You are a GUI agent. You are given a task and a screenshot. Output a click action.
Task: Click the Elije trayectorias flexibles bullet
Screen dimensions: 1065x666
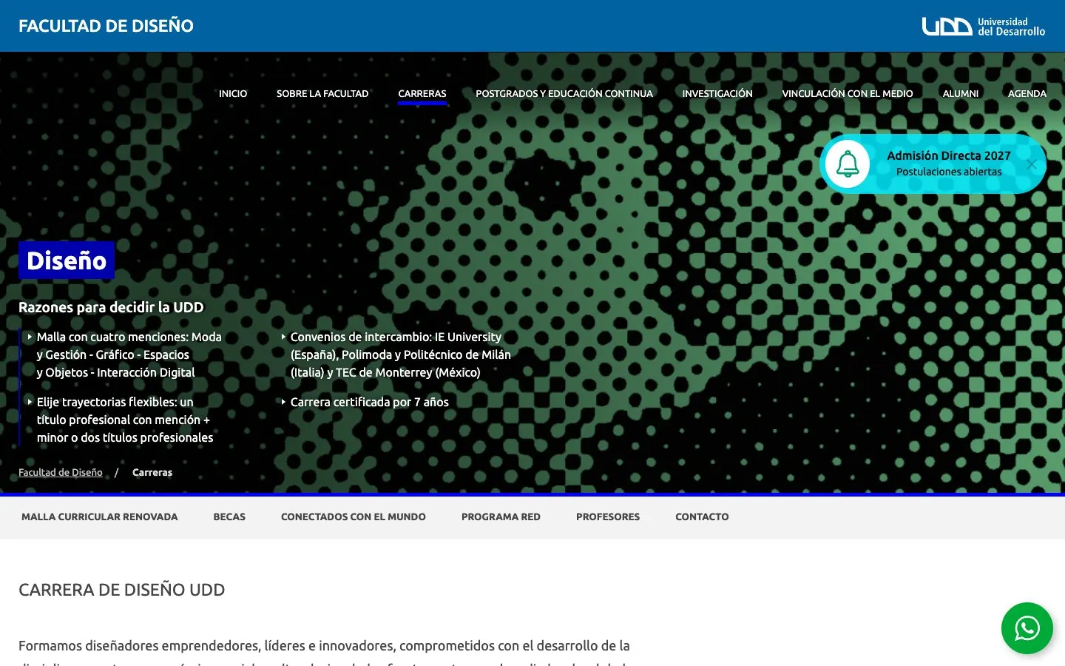(125, 420)
